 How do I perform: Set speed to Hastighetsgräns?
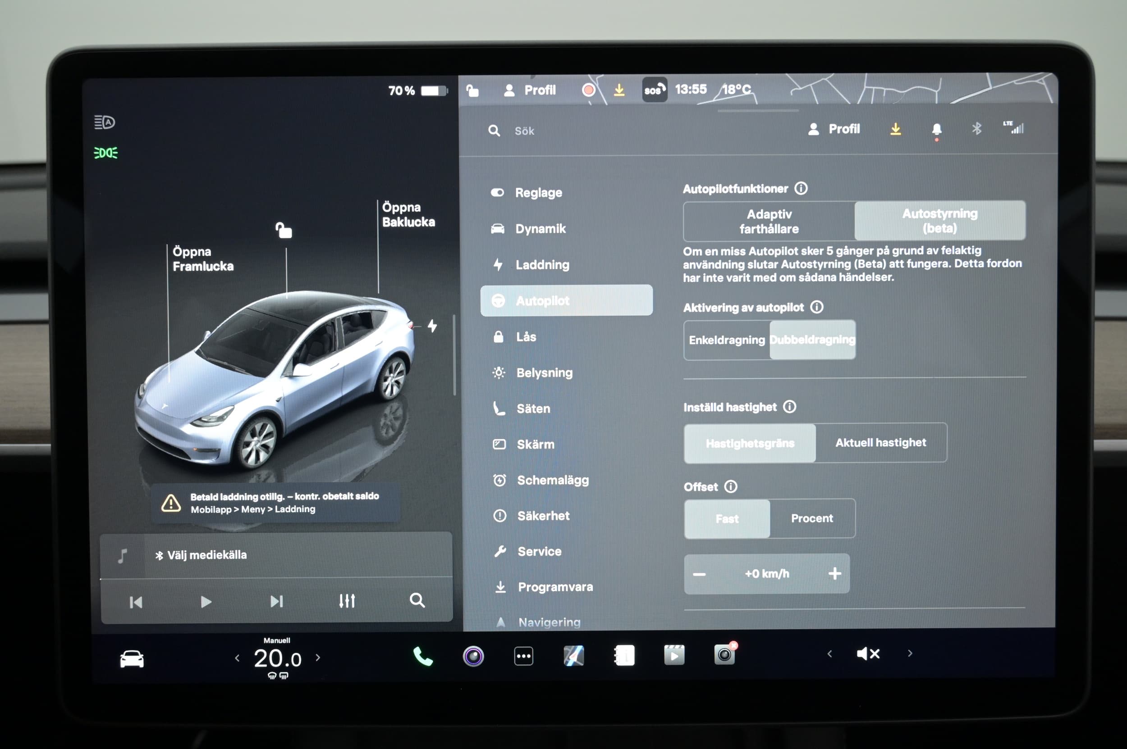[750, 443]
